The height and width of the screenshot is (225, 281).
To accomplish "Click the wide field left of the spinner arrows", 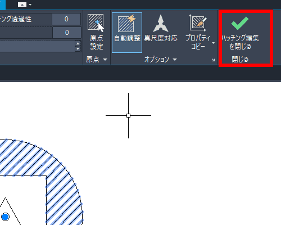I will coord(38,46).
